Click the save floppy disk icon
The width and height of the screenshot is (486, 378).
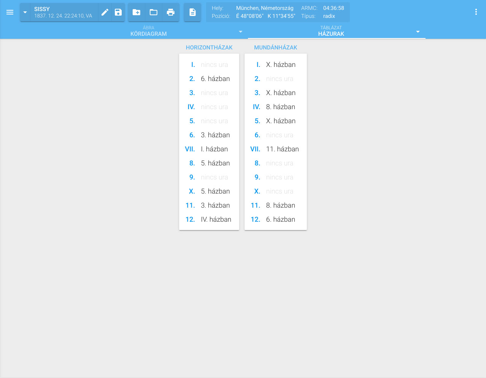coord(118,12)
